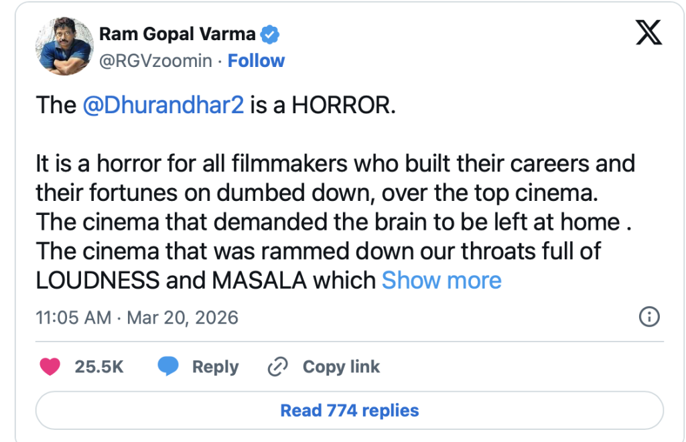The height and width of the screenshot is (442, 686).
Task: Click the chain link icon
Action: [x=277, y=367]
